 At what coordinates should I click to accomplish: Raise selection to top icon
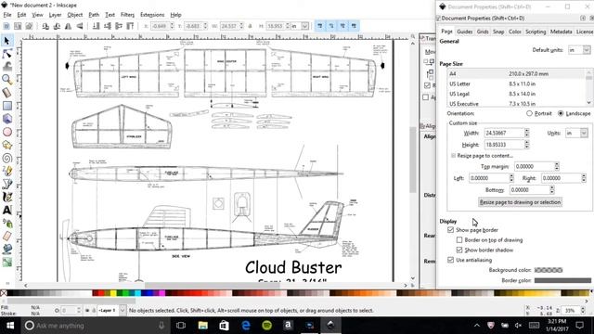130,26
